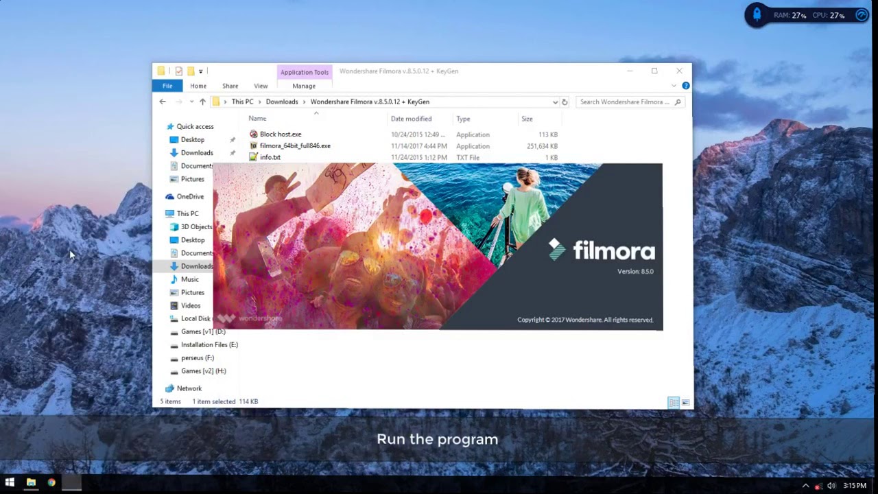Switch to the Share ribbon tab
Image resolution: width=878 pixels, height=494 pixels.
[x=230, y=86]
